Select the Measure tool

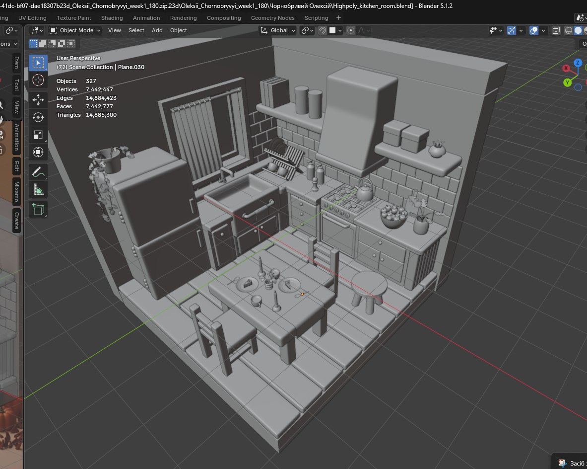click(38, 190)
